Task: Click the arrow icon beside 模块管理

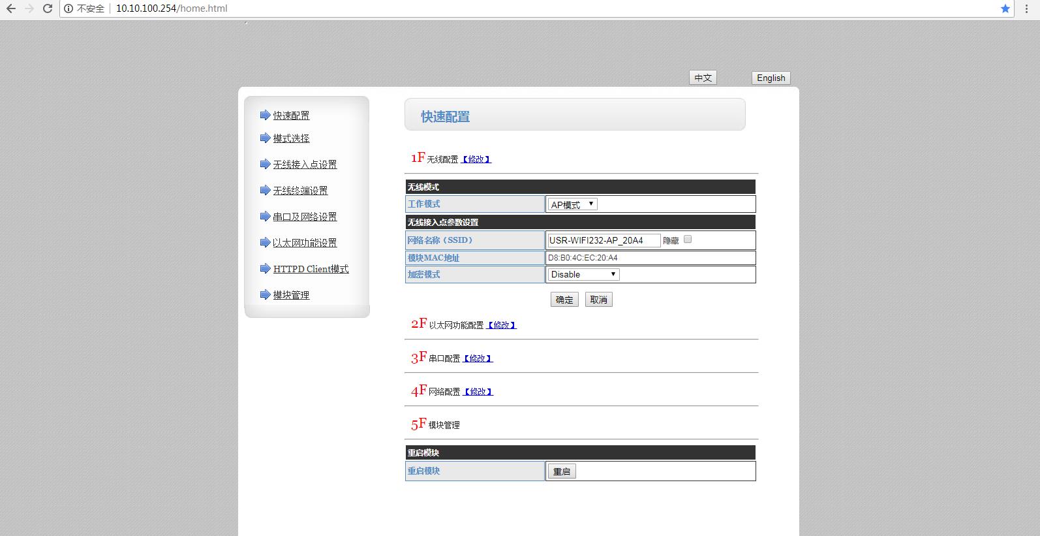Action: click(265, 295)
